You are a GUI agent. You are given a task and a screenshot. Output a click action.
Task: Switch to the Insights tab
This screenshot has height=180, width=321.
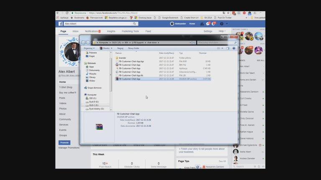111,31
